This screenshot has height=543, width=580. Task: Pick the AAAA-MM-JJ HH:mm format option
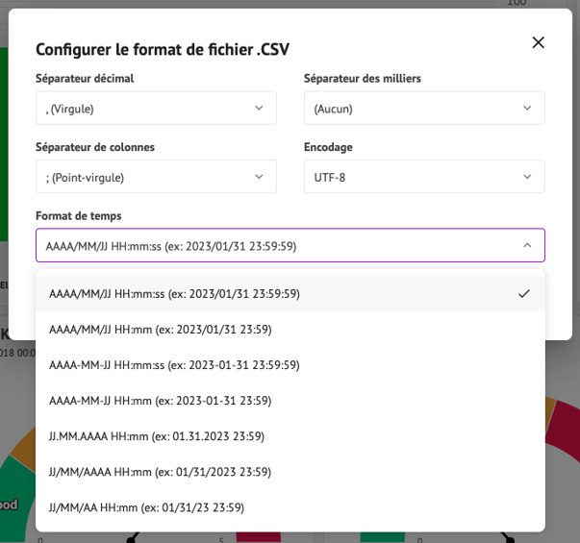(160, 401)
